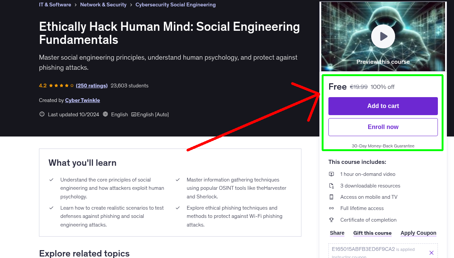Visit the Cyber Twinkle instructor profile

point(82,100)
